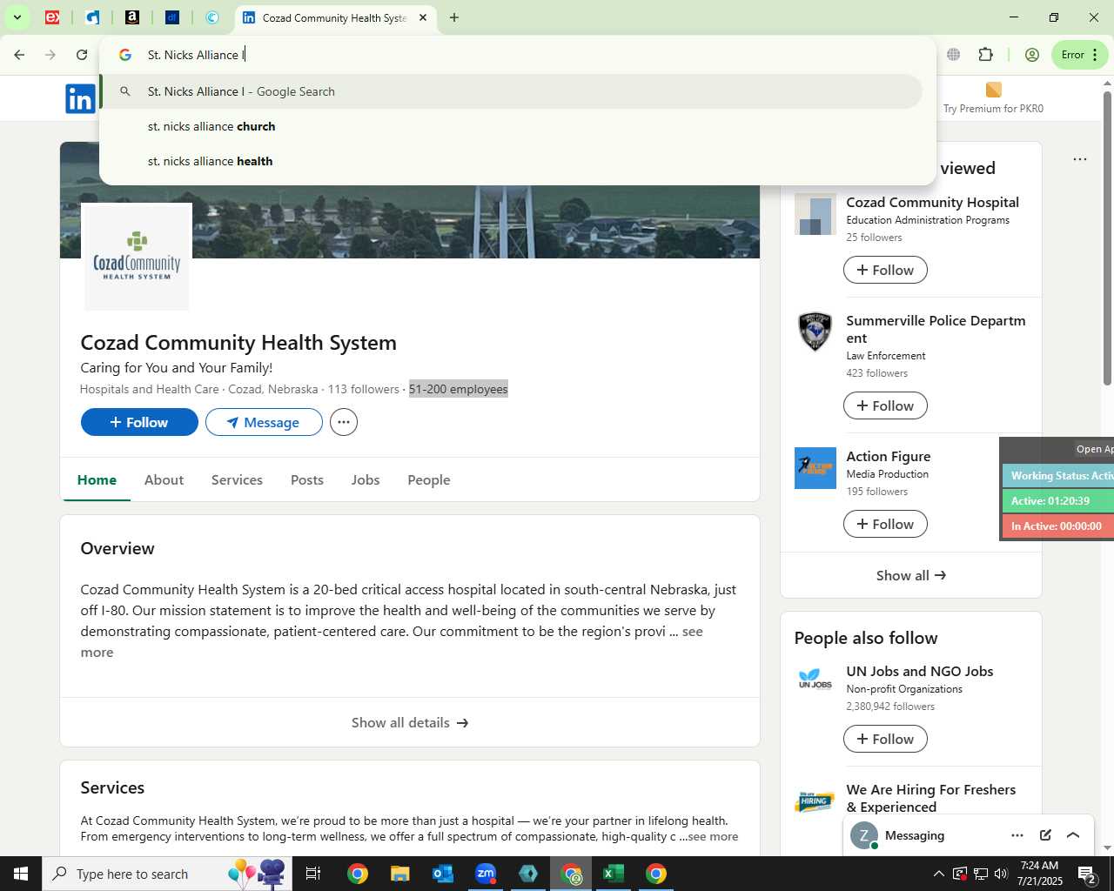Screen dimensions: 1114x891
Task: Open Action Figure company link
Action: click(889, 456)
